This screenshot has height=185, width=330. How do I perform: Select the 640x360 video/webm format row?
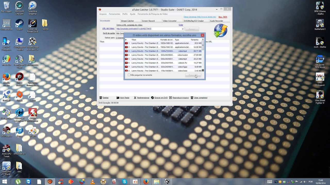(163, 55)
